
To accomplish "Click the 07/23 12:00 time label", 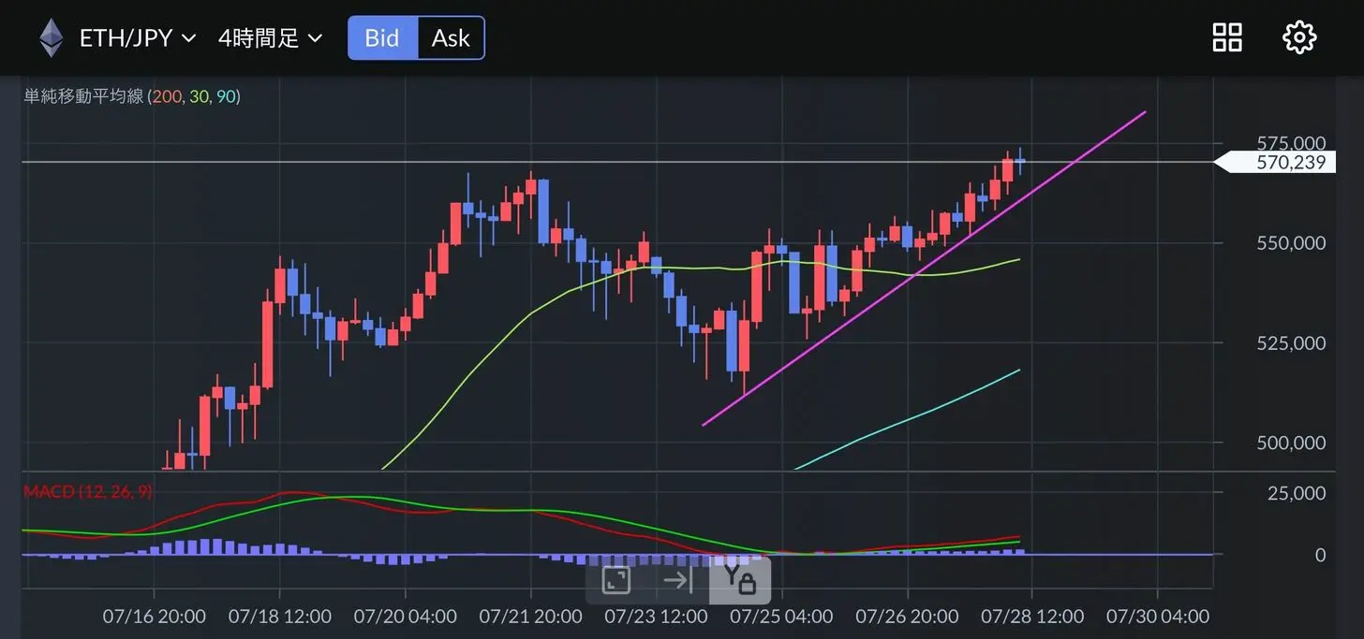I will (x=656, y=617).
